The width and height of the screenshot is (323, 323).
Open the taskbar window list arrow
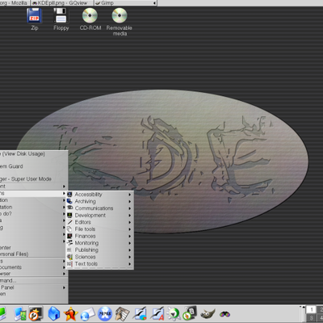[154, 3]
